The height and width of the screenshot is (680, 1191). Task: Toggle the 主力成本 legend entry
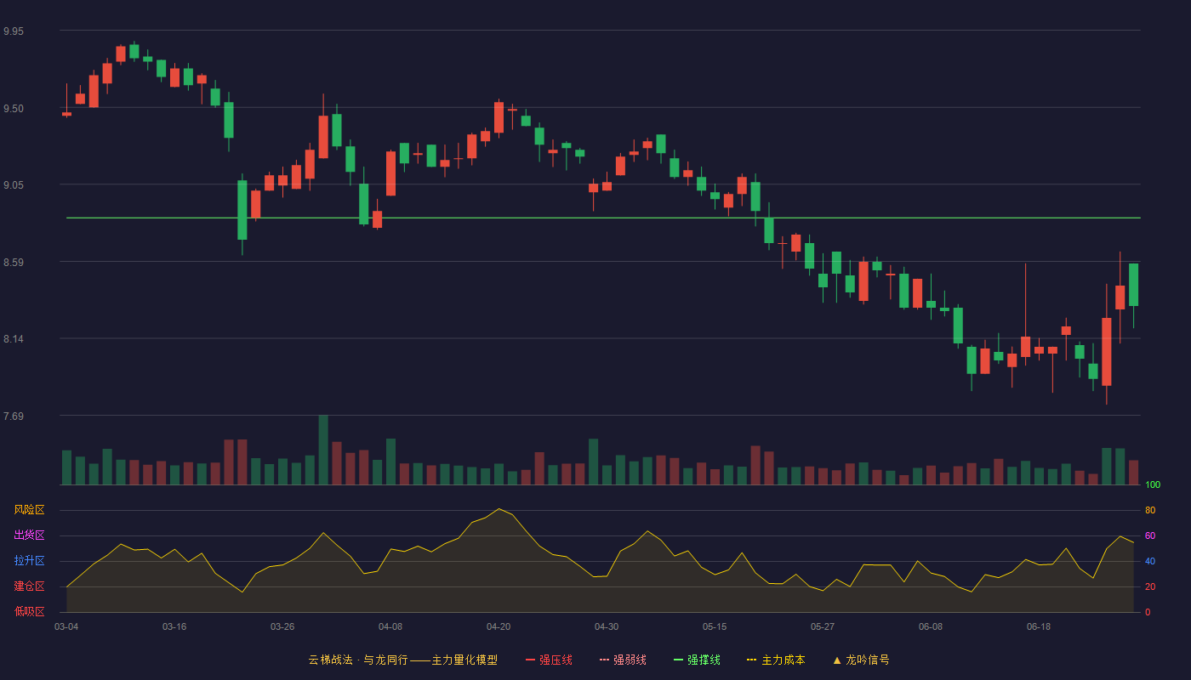pos(776,660)
